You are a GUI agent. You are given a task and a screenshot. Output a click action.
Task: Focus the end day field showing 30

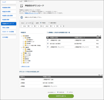(61, 26)
